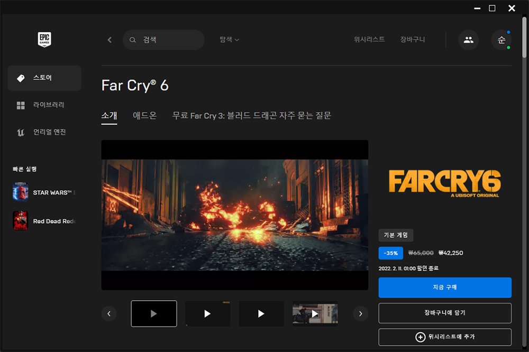The width and height of the screenshot is (529, 352).
Task: Click the plus icon on wishlist button
Action: tap(420, 337)
